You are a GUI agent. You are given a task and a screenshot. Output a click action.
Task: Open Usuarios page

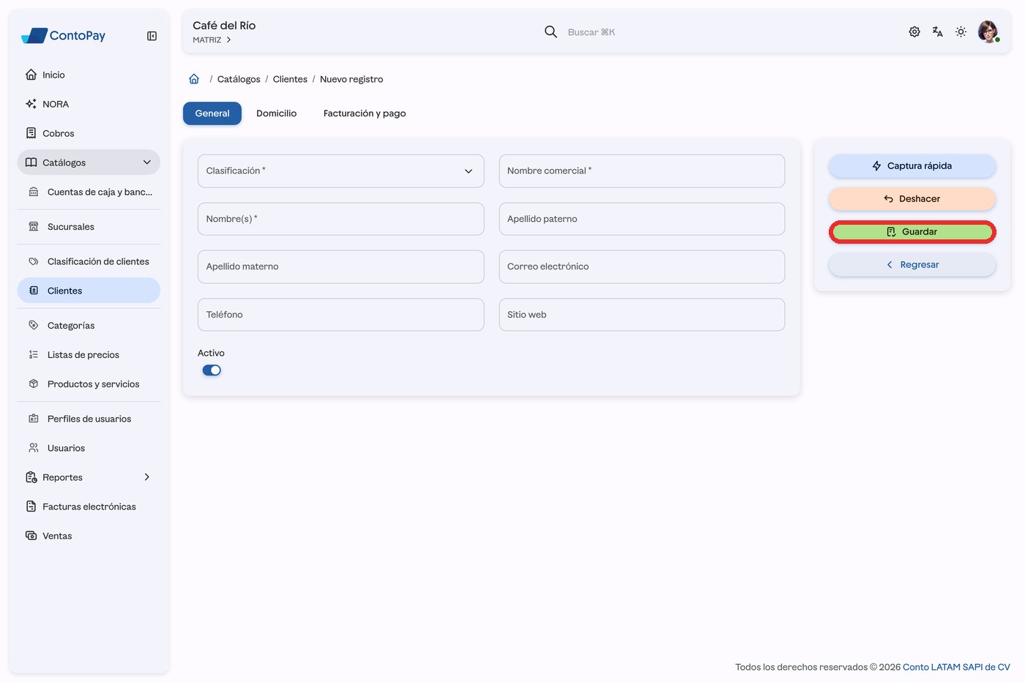[89, 448]
